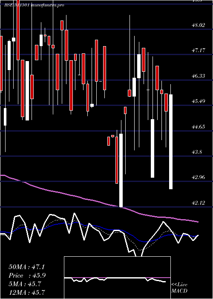Viewport: 213px width, 299px height.
Task: Click the 42.96 price axis label
Action: 199,177
